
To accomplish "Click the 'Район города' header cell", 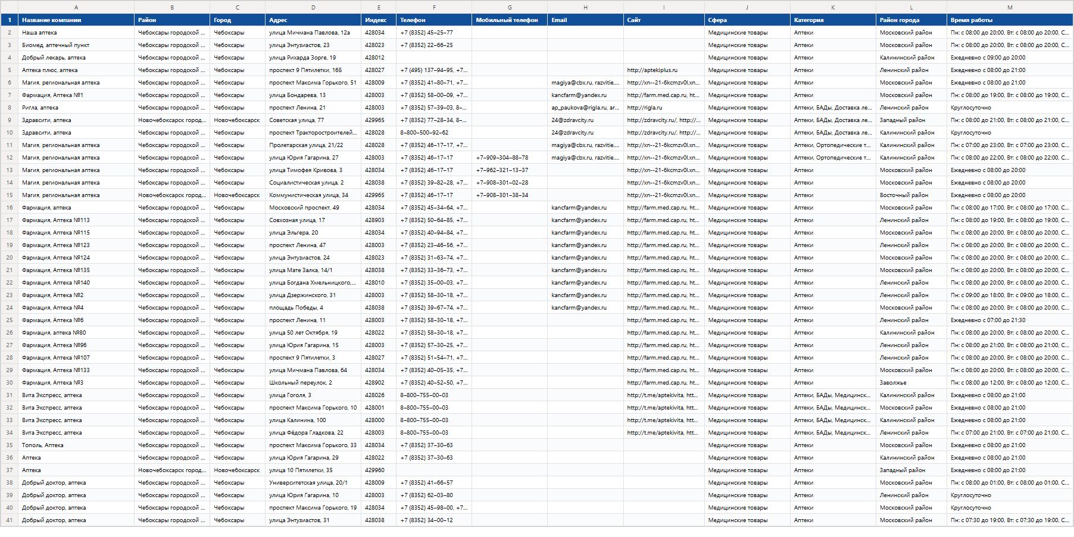I will click(x=911, y=20).
